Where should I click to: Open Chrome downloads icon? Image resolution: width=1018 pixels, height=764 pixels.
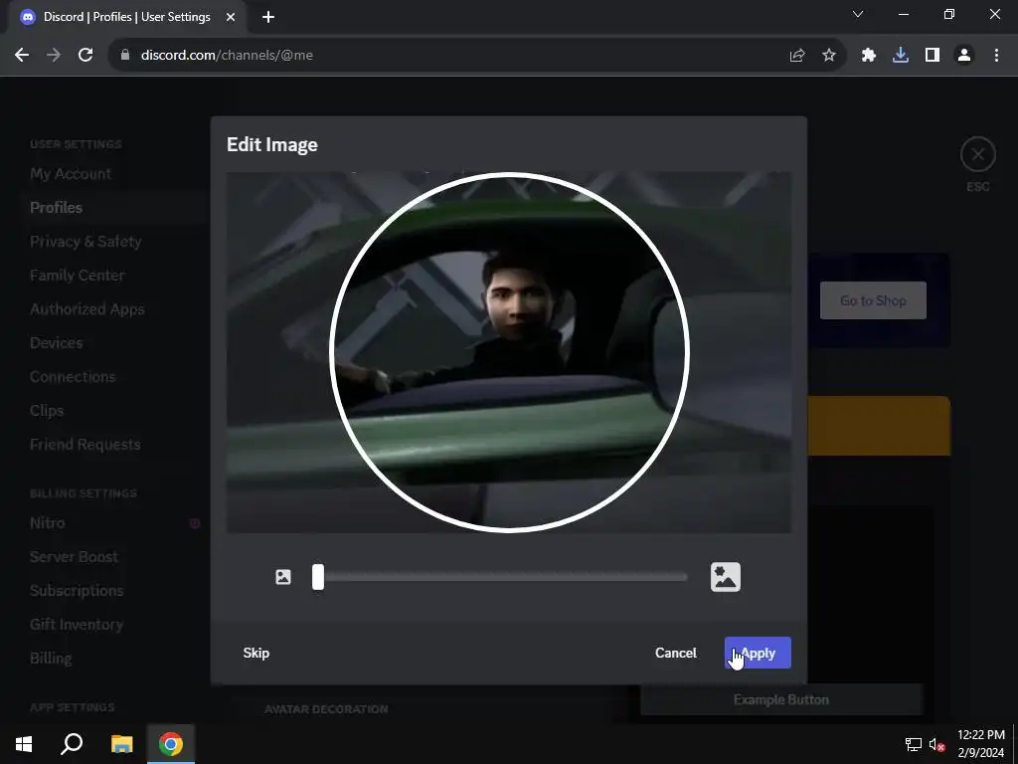point(901,56)
